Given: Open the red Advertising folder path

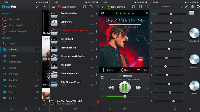Looking at the screenshot, I should (x=66, y=7).
